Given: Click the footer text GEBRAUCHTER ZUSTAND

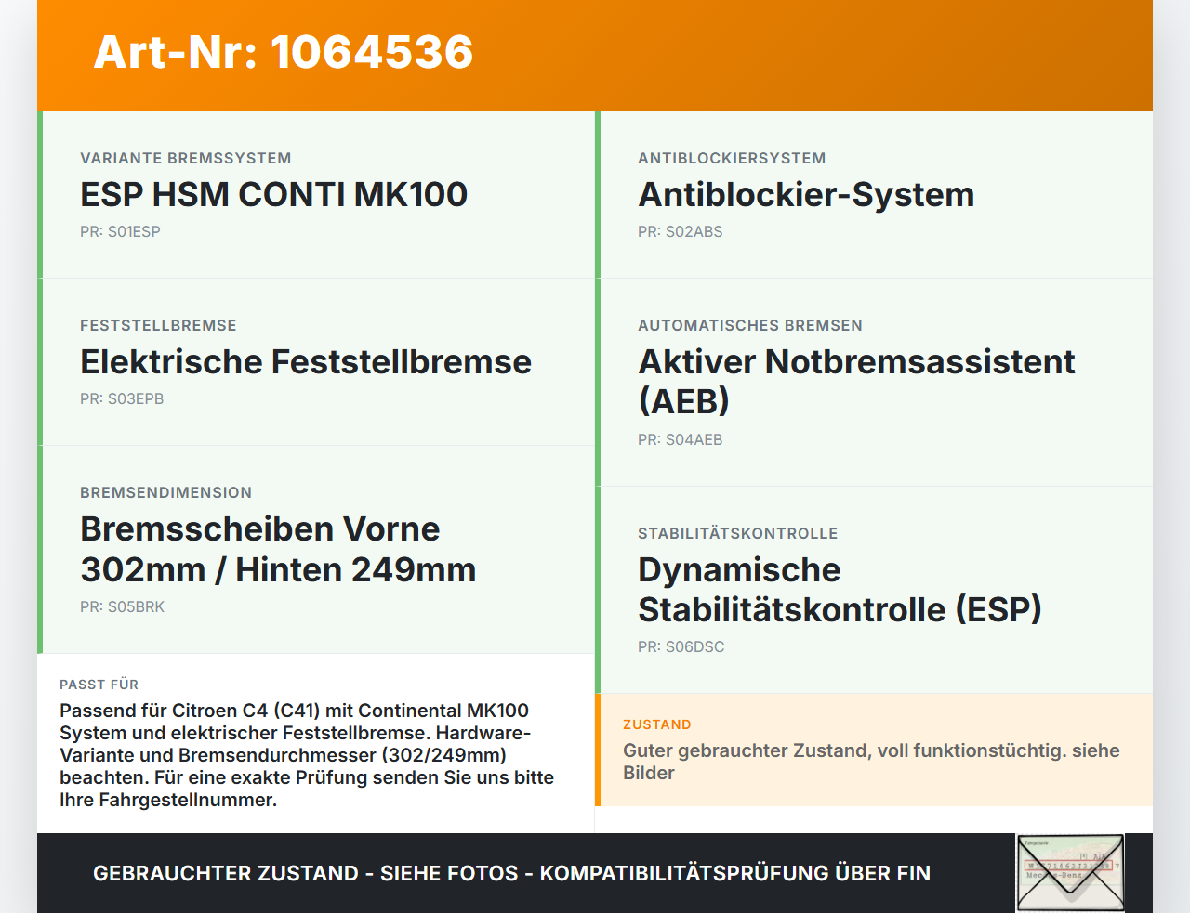Looking at the screenshot, I should (x=226, y=873).
